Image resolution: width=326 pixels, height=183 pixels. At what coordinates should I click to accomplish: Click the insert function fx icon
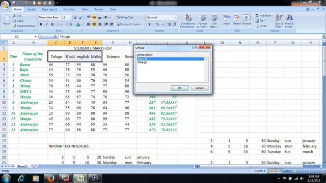pyautogui.click(x=55, y=37)
